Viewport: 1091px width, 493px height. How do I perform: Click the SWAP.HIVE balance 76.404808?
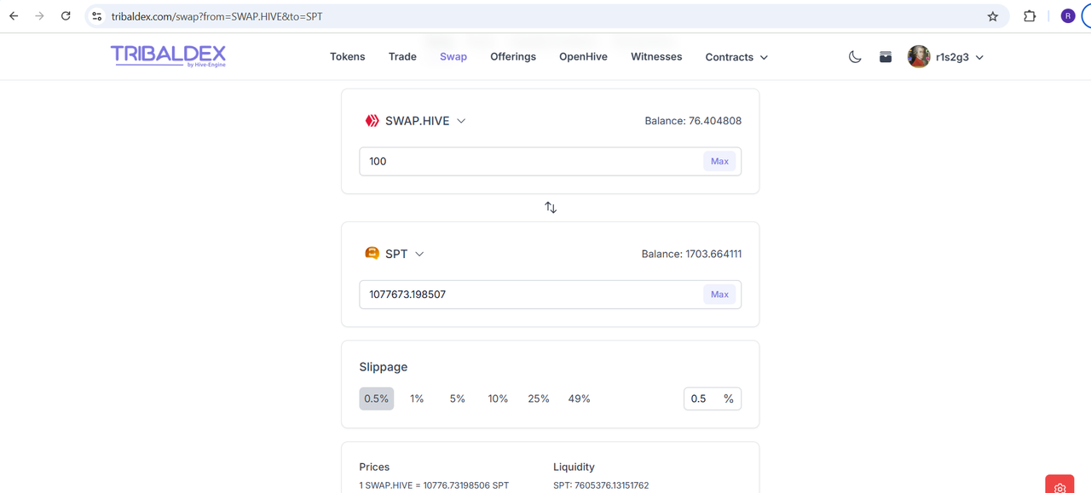point(693,121)
